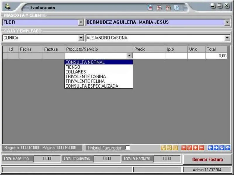
Task: Click the row selector of the first row
Action: point(5,56)
